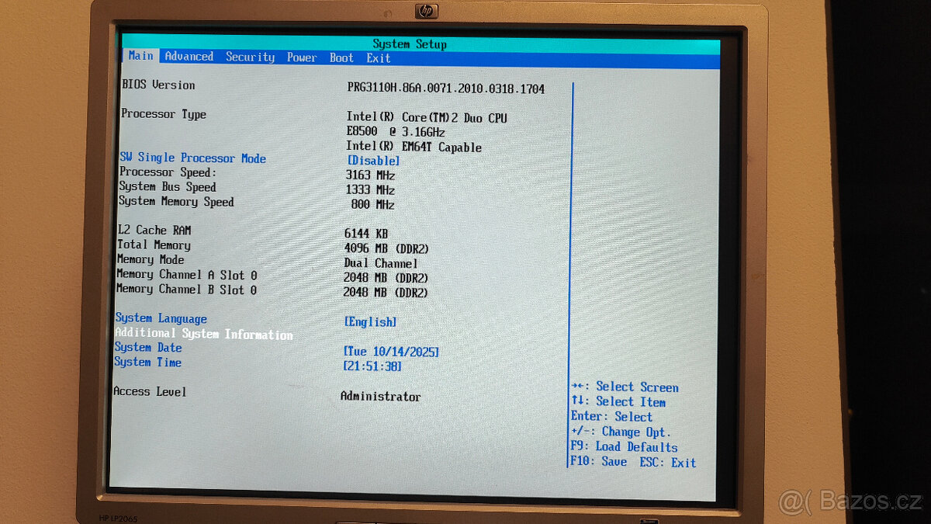931x524 pixels.
Task: Switch to the Boot tab
Action: 341,57
